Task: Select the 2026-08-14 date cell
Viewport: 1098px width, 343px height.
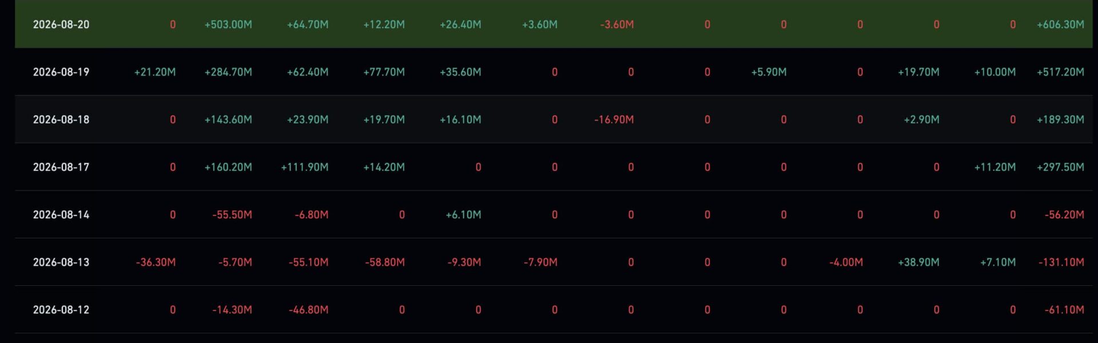Action: pyautogui.click(x=61, y=214)
